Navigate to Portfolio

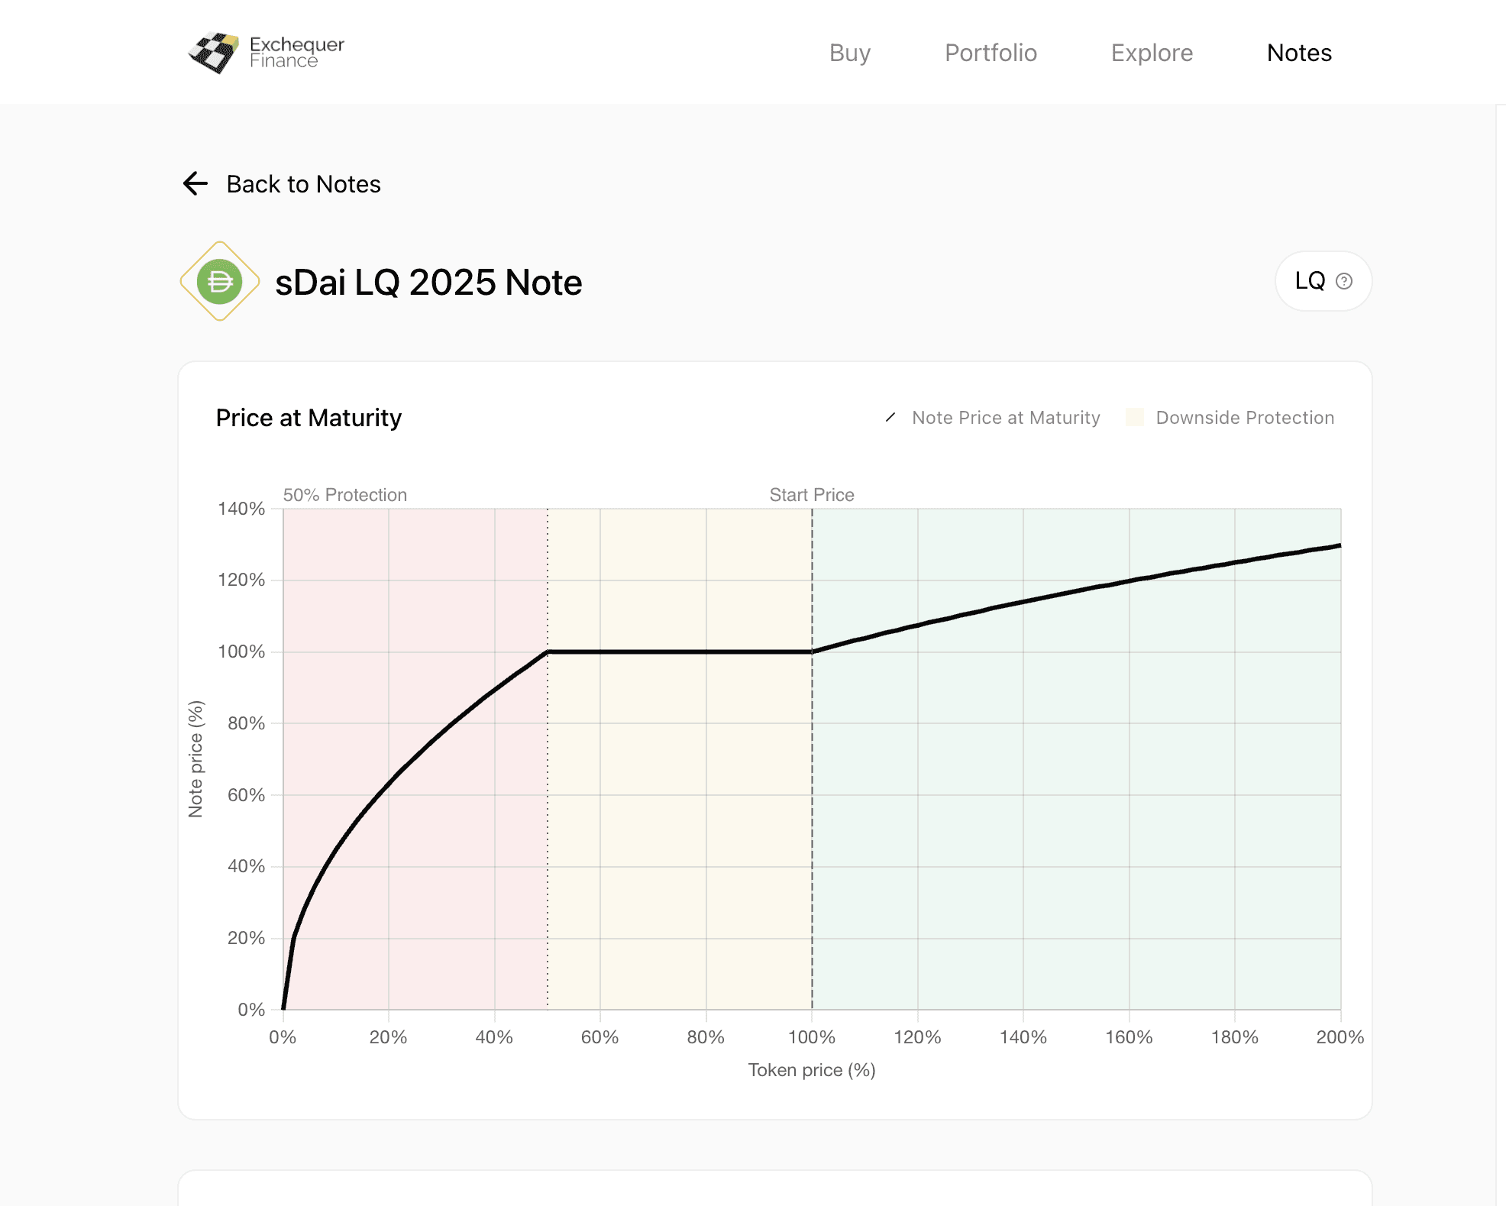point(991,53)
